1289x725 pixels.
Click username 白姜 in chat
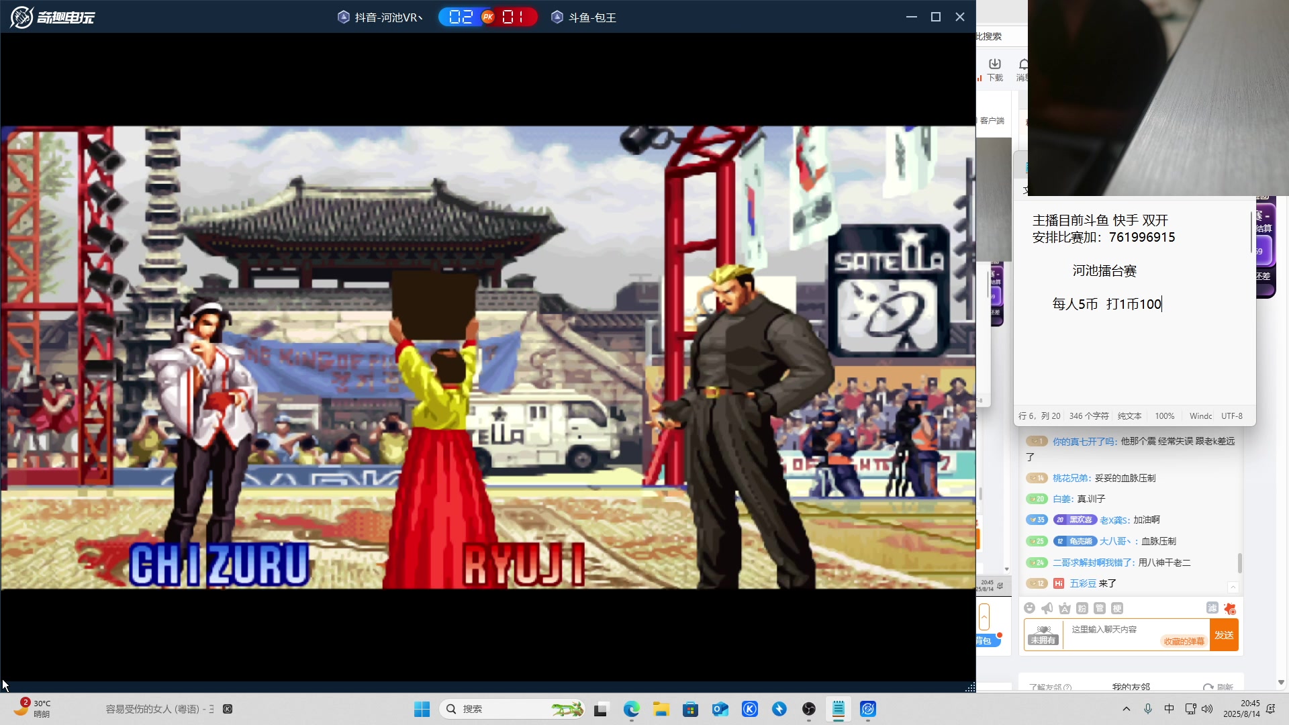pos(1062,499)
